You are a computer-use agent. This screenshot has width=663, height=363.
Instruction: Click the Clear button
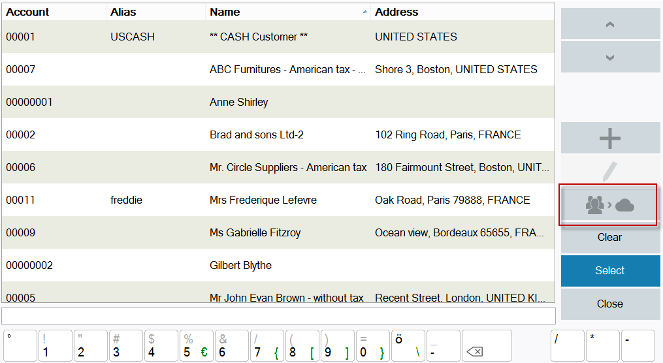point(610,237)
